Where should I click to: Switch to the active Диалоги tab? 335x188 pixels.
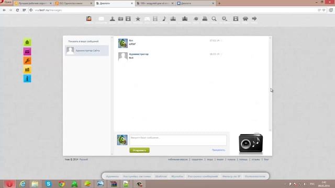pos(115,4)
